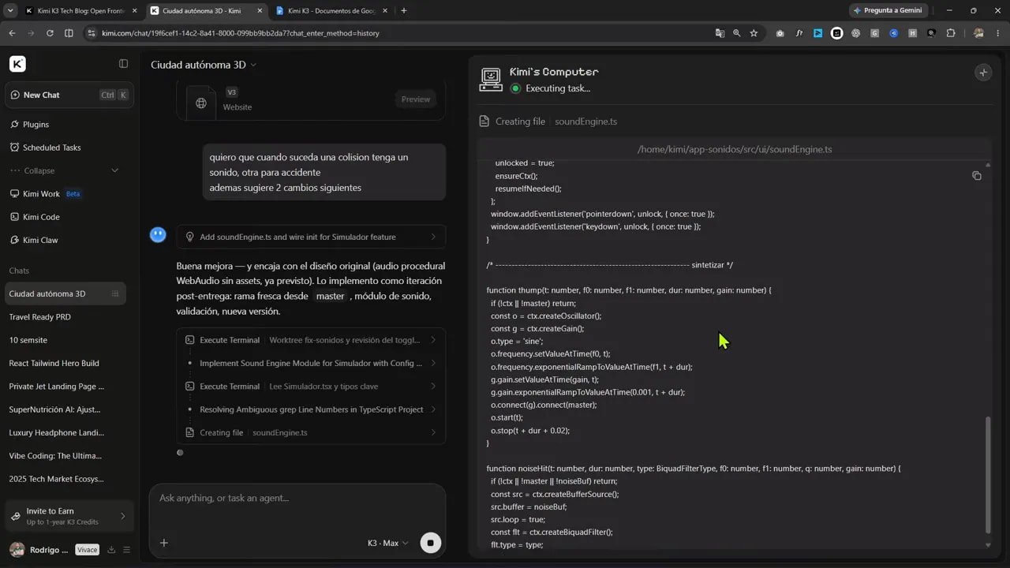This screenshot has height=568, width=1010.
Task: Click the address bar URL
Action: (241, 33)
